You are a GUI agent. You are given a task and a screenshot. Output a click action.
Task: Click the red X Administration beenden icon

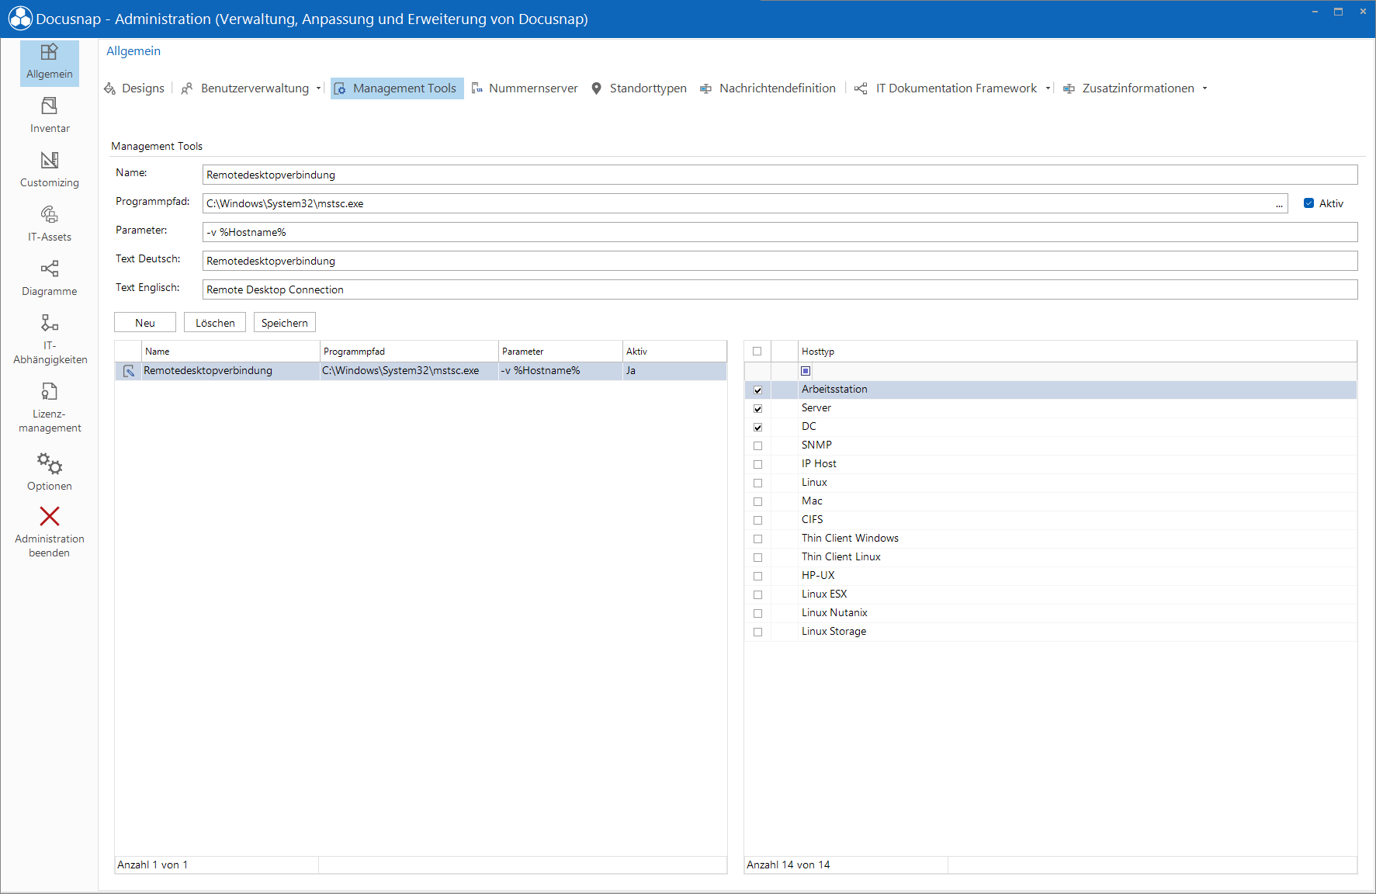(50, 516)
